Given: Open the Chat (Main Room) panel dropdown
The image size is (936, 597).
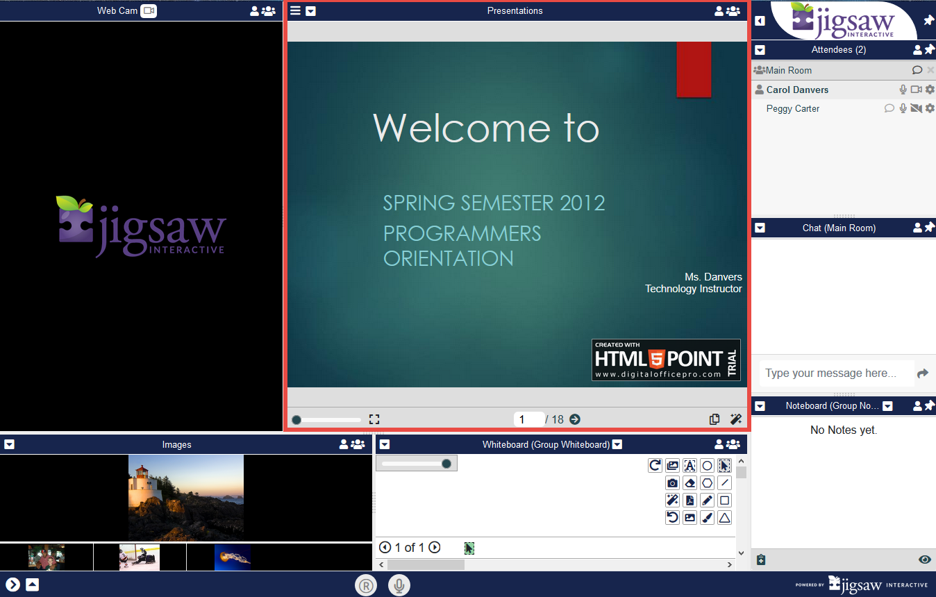Looking at the screenshot, I should [760, 228].
